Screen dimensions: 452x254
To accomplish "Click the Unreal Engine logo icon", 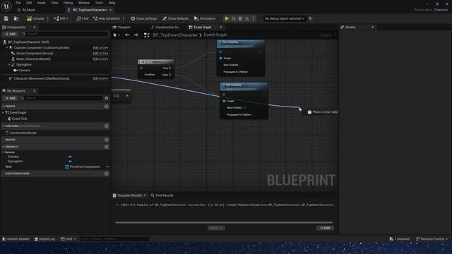I will point(6,6).
